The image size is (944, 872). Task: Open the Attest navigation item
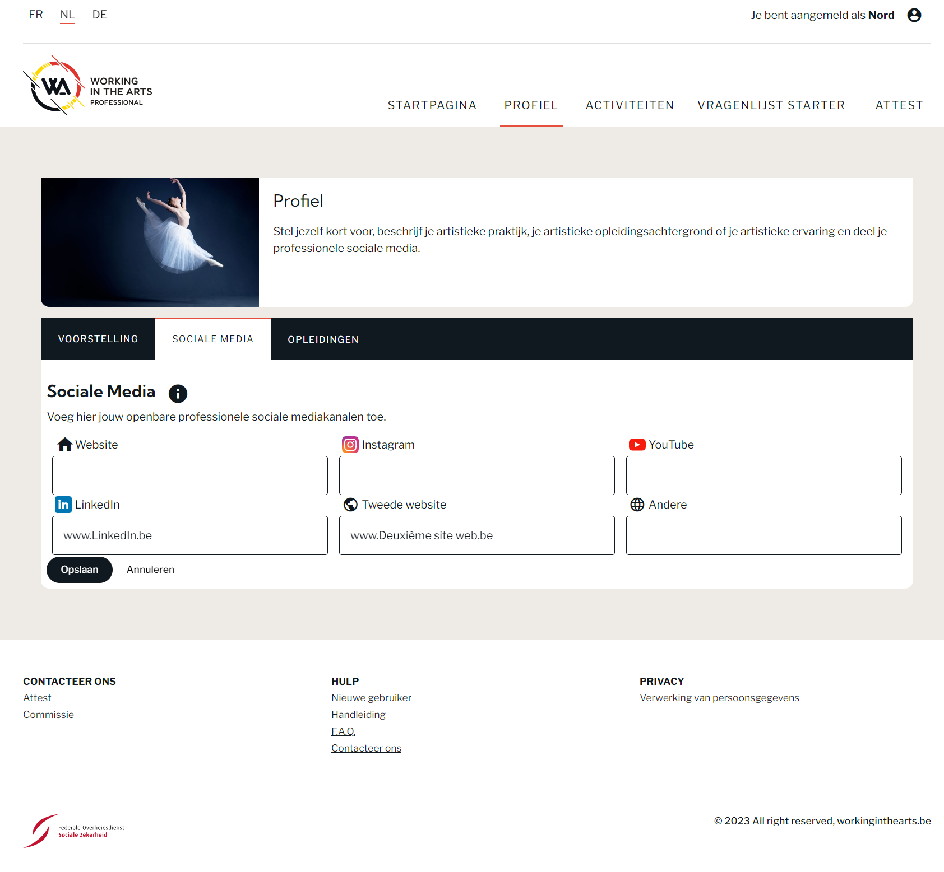899,105
